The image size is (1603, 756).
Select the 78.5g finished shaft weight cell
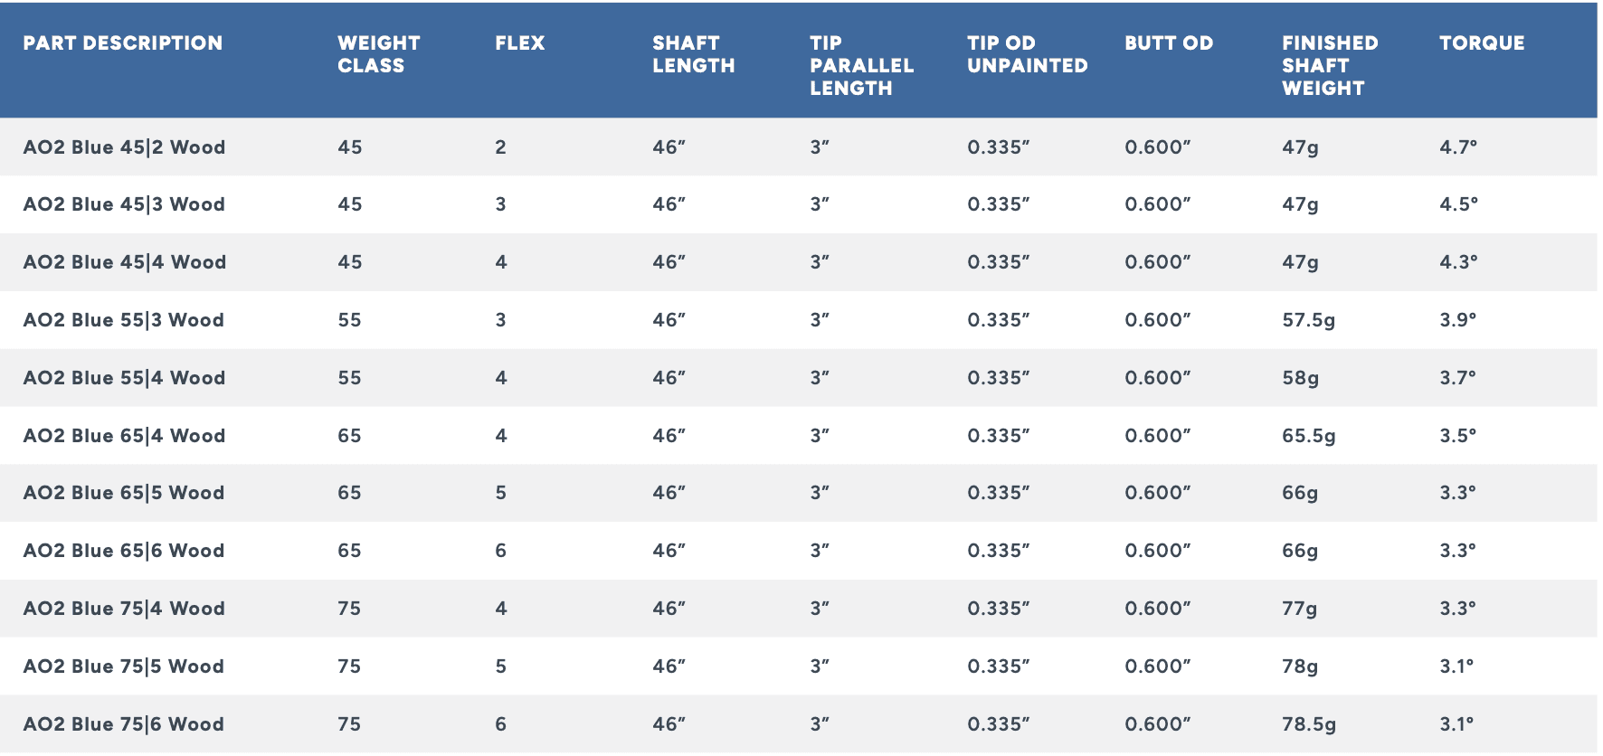click(x=1308, y=724)
